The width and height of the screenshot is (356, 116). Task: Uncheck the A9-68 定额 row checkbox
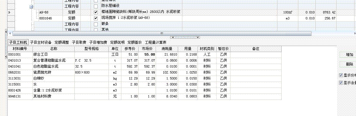(x=96, y=12)
